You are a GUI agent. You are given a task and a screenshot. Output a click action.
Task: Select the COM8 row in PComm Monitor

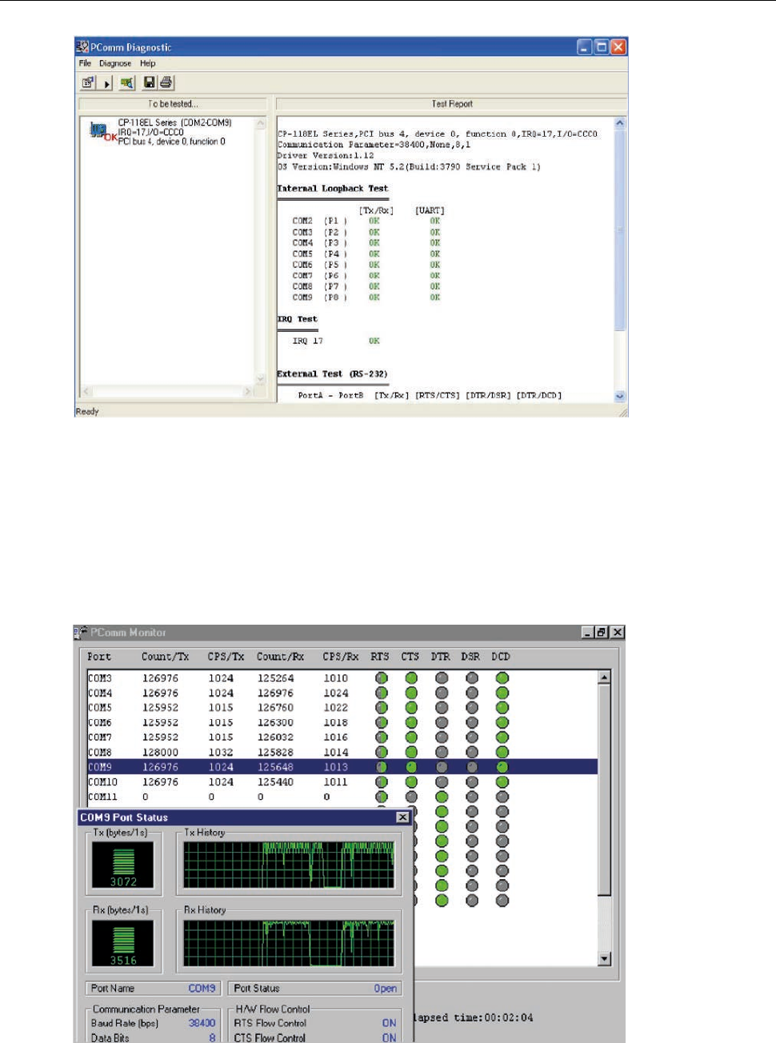342,753
